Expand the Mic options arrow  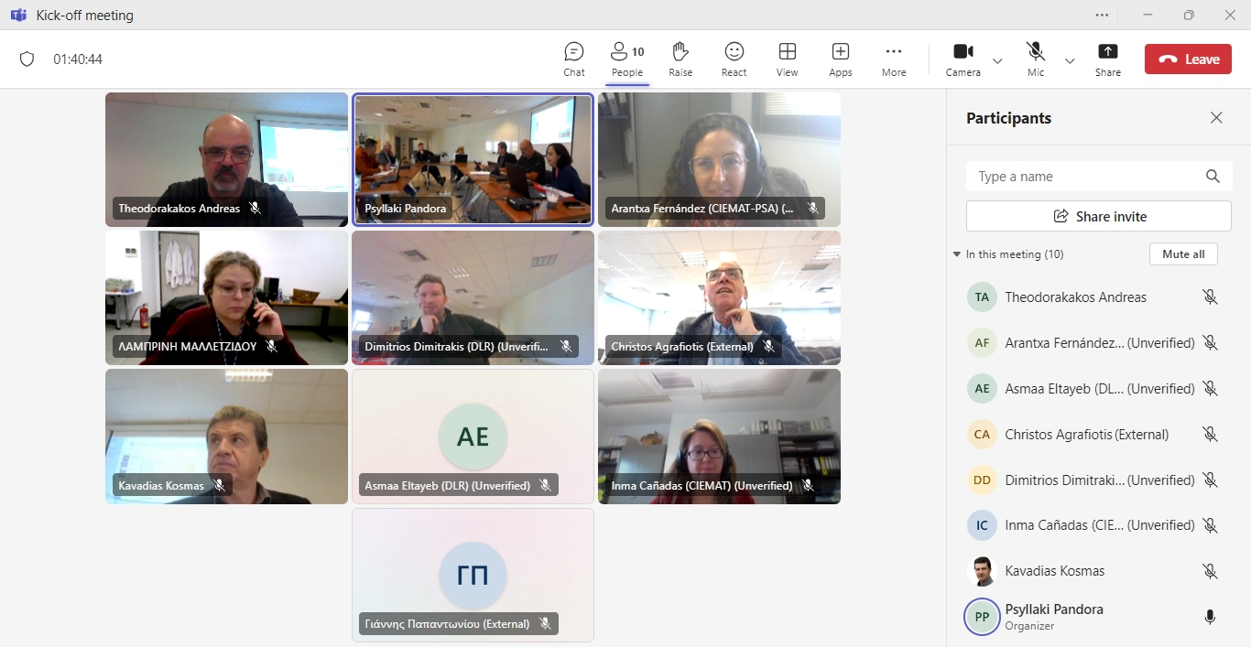coord(1070,60)
